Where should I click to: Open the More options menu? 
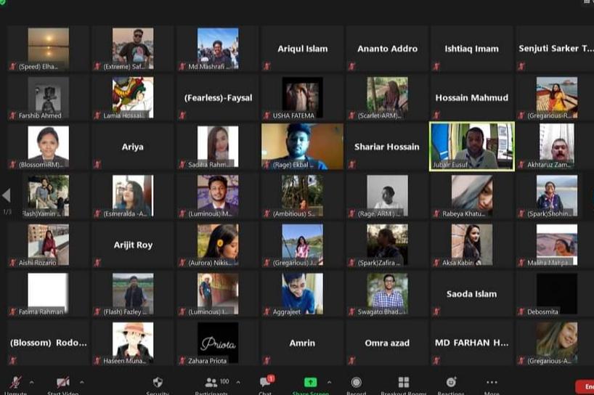[x=492, y=383]
